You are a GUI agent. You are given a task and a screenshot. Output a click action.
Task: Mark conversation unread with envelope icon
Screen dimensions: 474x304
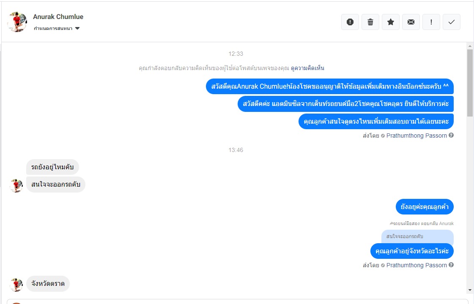click(x=411, y=22)
